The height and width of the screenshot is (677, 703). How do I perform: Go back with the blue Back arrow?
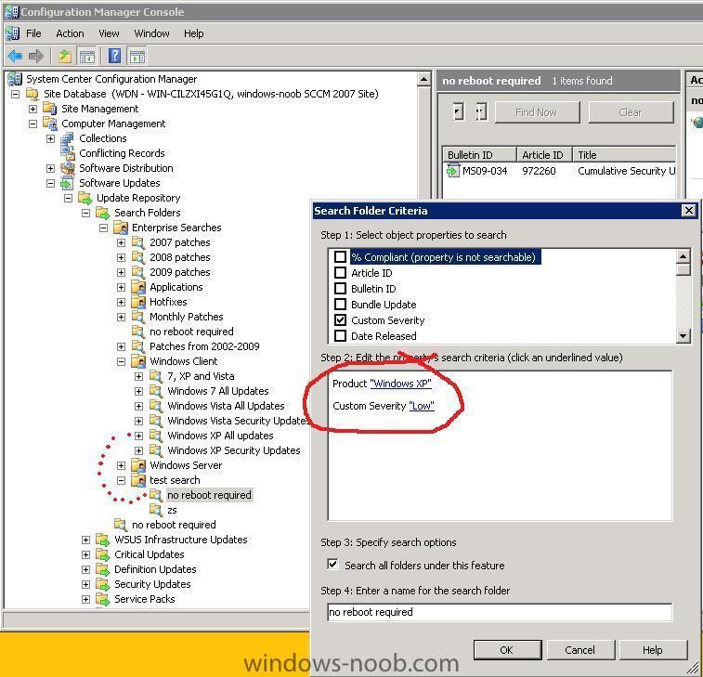[x=15, y=56]
